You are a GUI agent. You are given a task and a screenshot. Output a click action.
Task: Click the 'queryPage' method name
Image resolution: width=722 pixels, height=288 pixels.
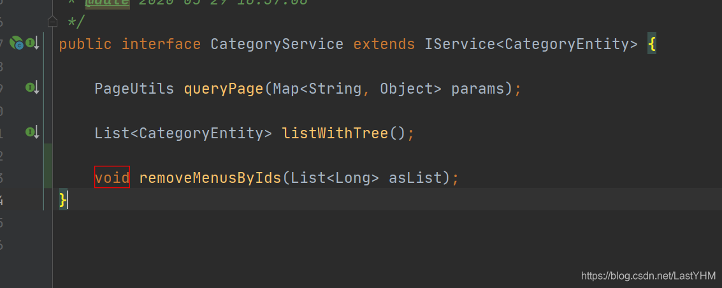click(224, 89)
